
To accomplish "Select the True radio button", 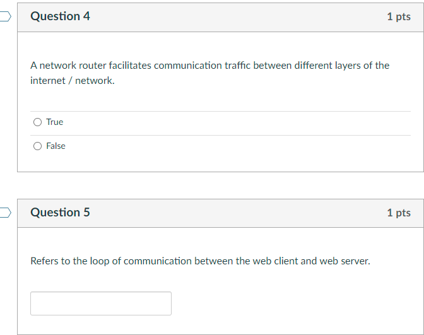I will click(x=38, y=122).
